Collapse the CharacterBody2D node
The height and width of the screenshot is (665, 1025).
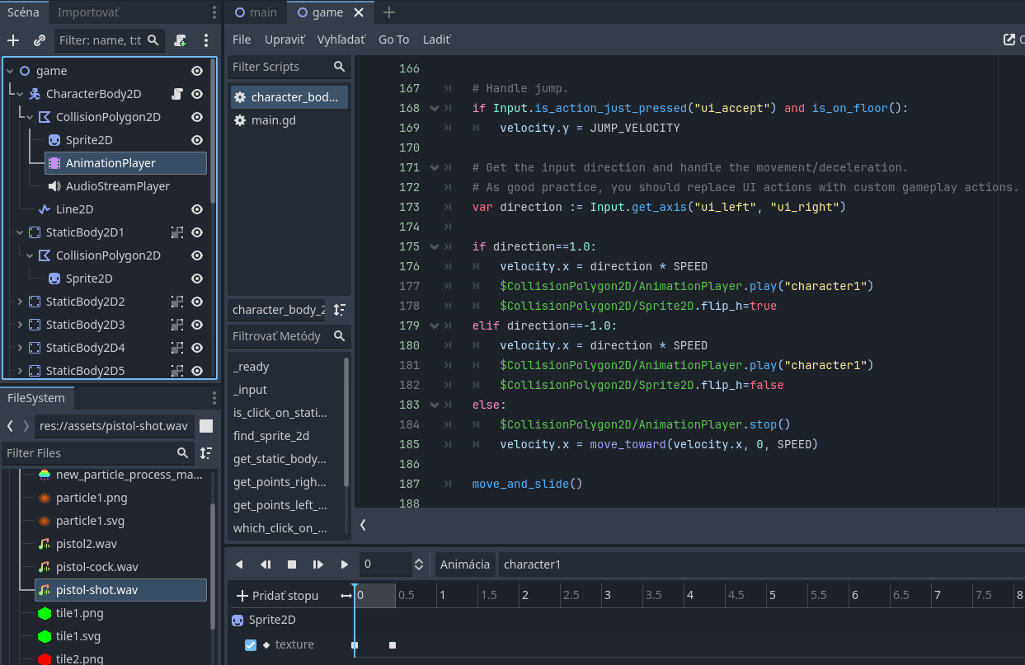(20, 94)
